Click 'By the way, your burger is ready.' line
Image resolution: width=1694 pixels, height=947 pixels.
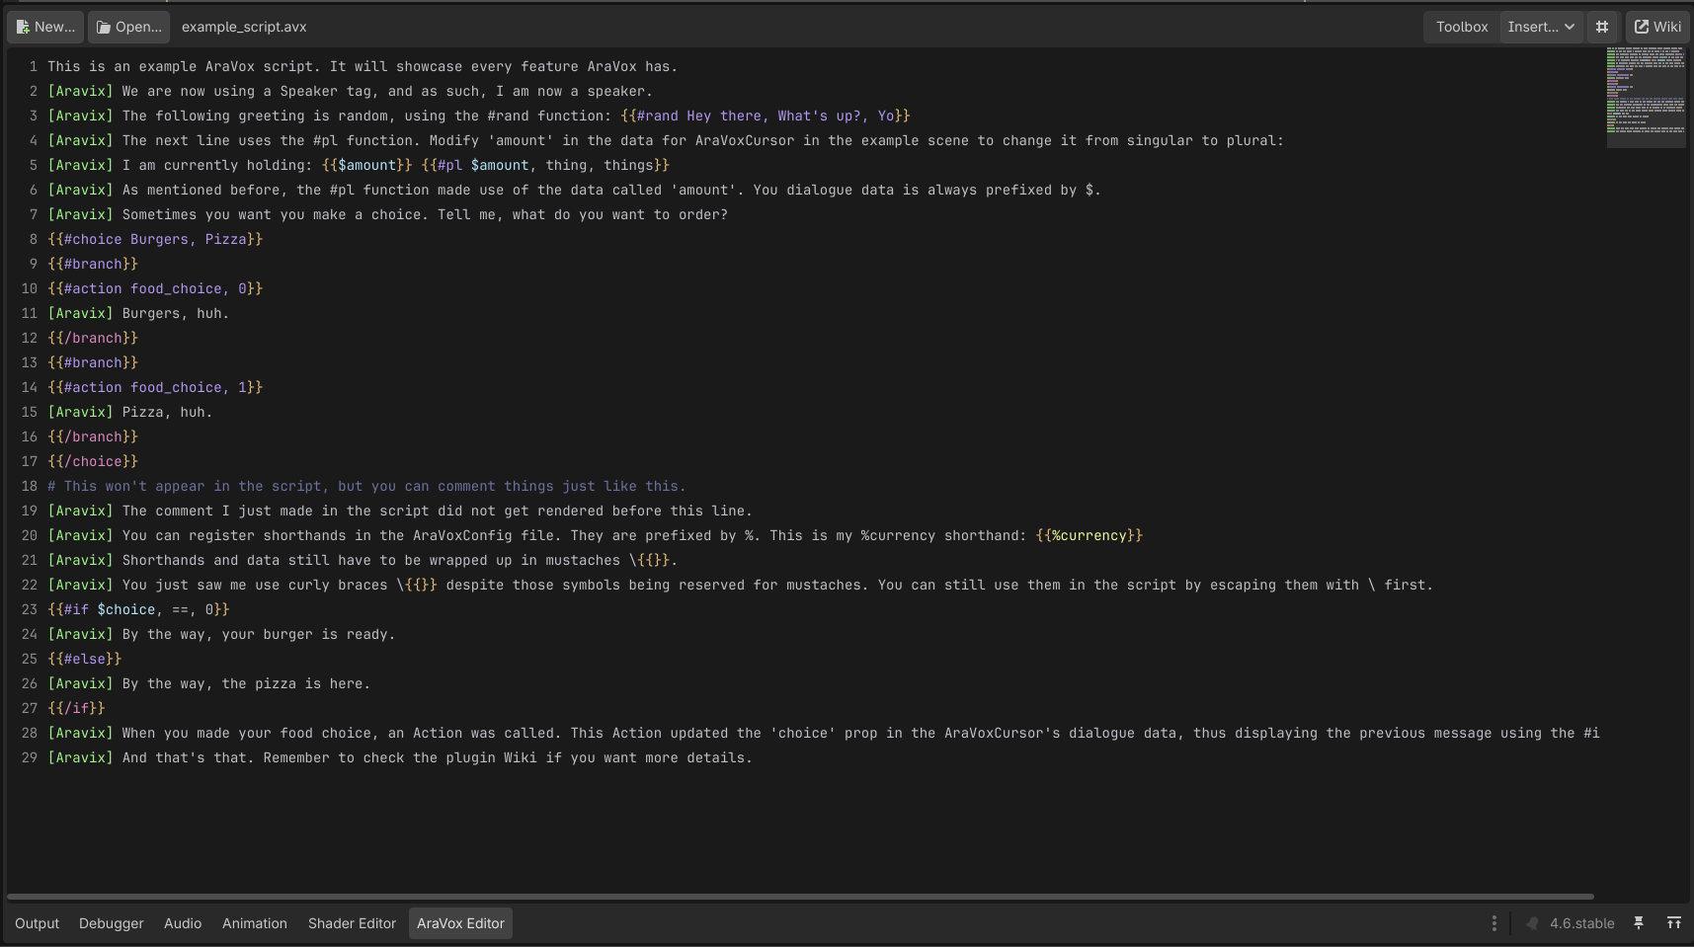click(x=259, y=634)
